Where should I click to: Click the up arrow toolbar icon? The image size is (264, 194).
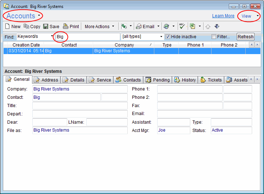pos(208,26)
